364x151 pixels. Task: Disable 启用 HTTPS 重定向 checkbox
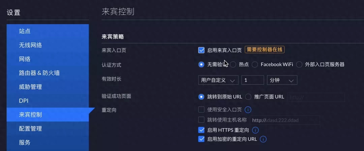(201, 130)
